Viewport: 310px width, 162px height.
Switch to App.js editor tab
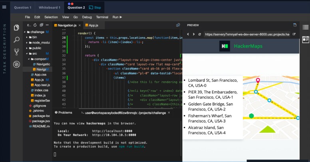[93, 25]
